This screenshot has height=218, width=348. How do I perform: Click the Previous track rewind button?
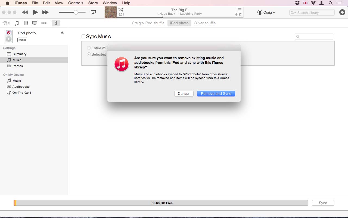point(25,12)
